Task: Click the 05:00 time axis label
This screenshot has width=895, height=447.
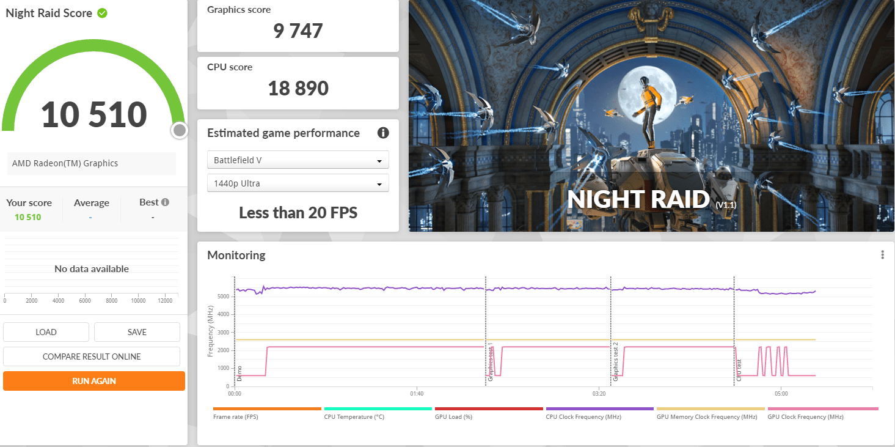Action: [781, 393]
